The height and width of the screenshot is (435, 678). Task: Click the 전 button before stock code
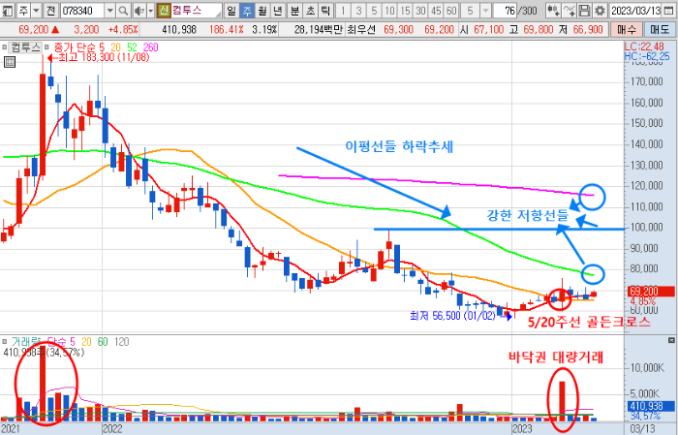(50, 11)
